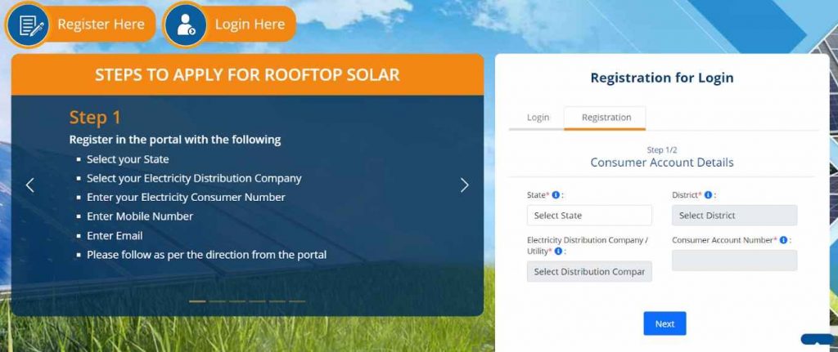
Task: Click the Register Here button label
Action: coord(101,25)
